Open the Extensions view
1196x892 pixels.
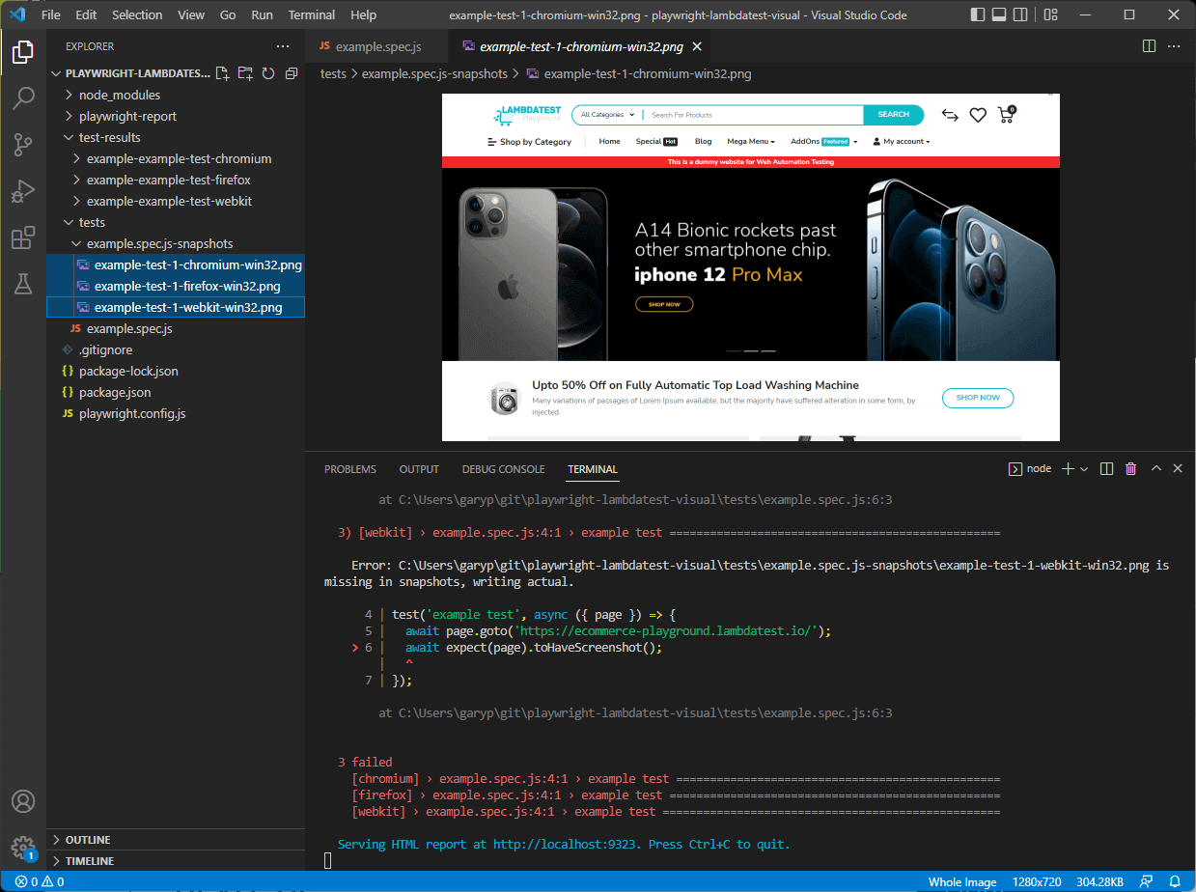click(x=23, y=237)
